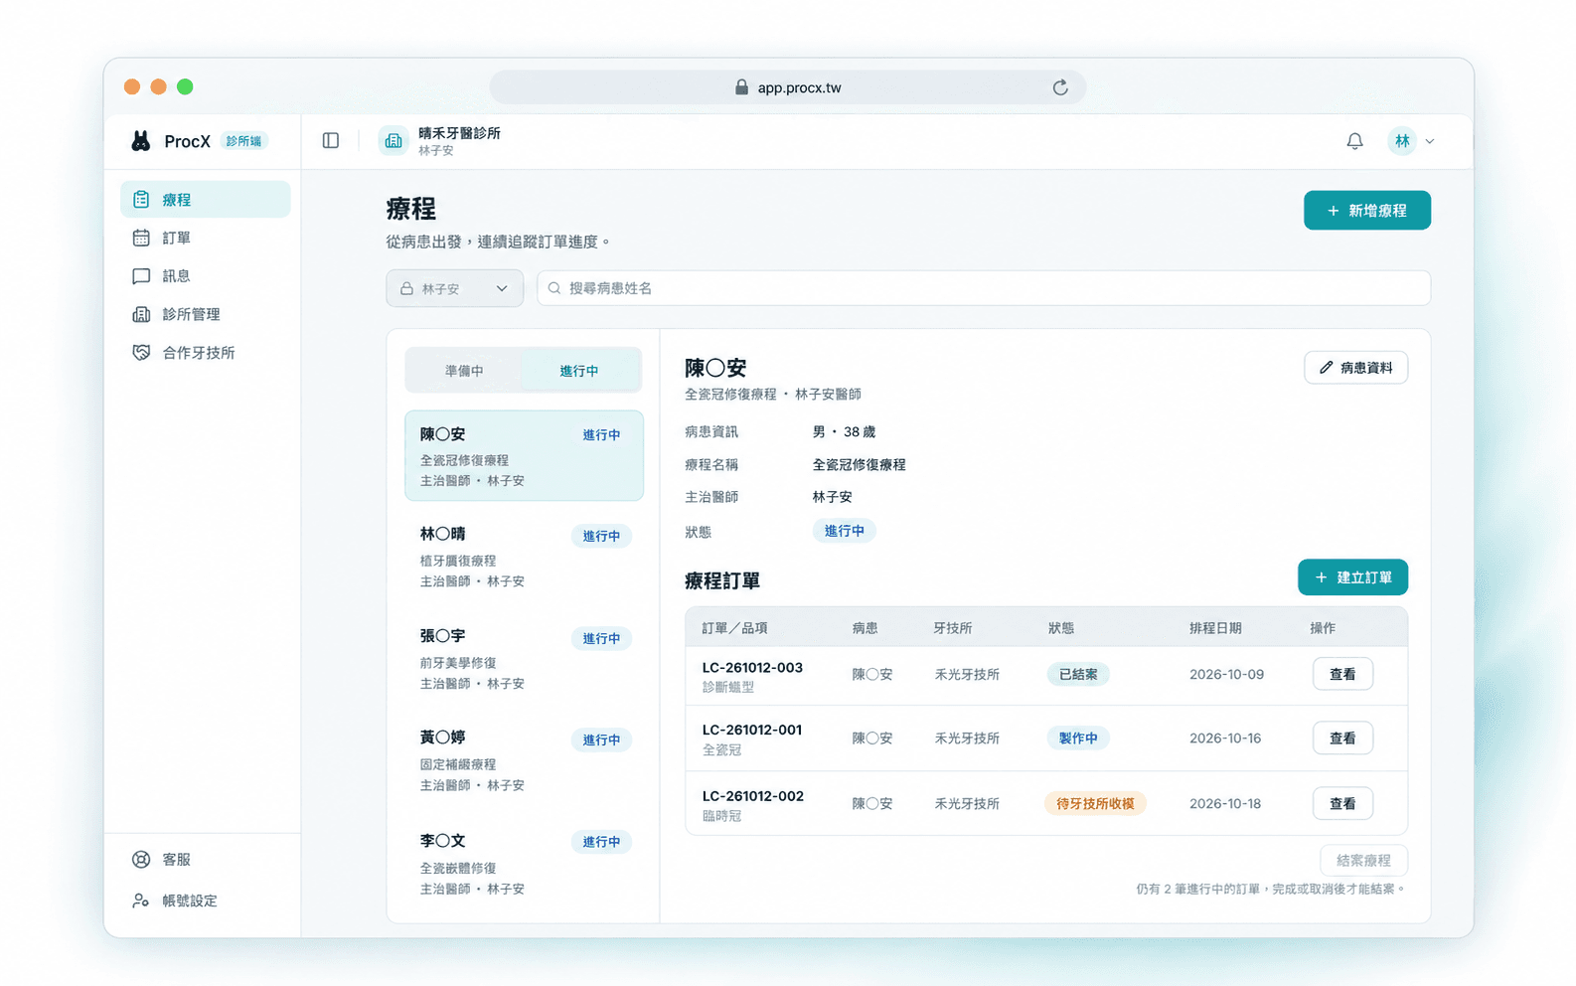Open the 黃〇婷 treatment card
Image resolution: width=1576 pixels, height=986 pixels.
tap(525, 760)
